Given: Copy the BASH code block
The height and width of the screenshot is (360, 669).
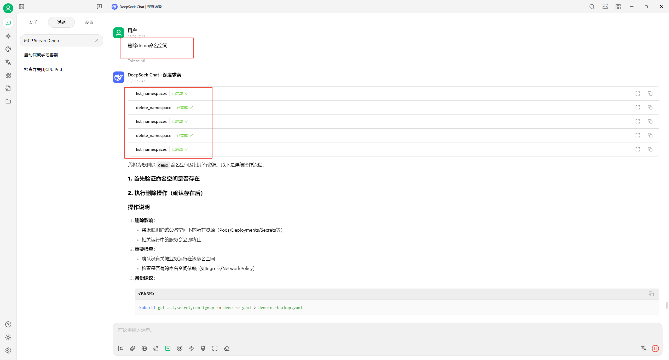Looking at the screenshot, I should pyautogui.click(x=651, y=294).
